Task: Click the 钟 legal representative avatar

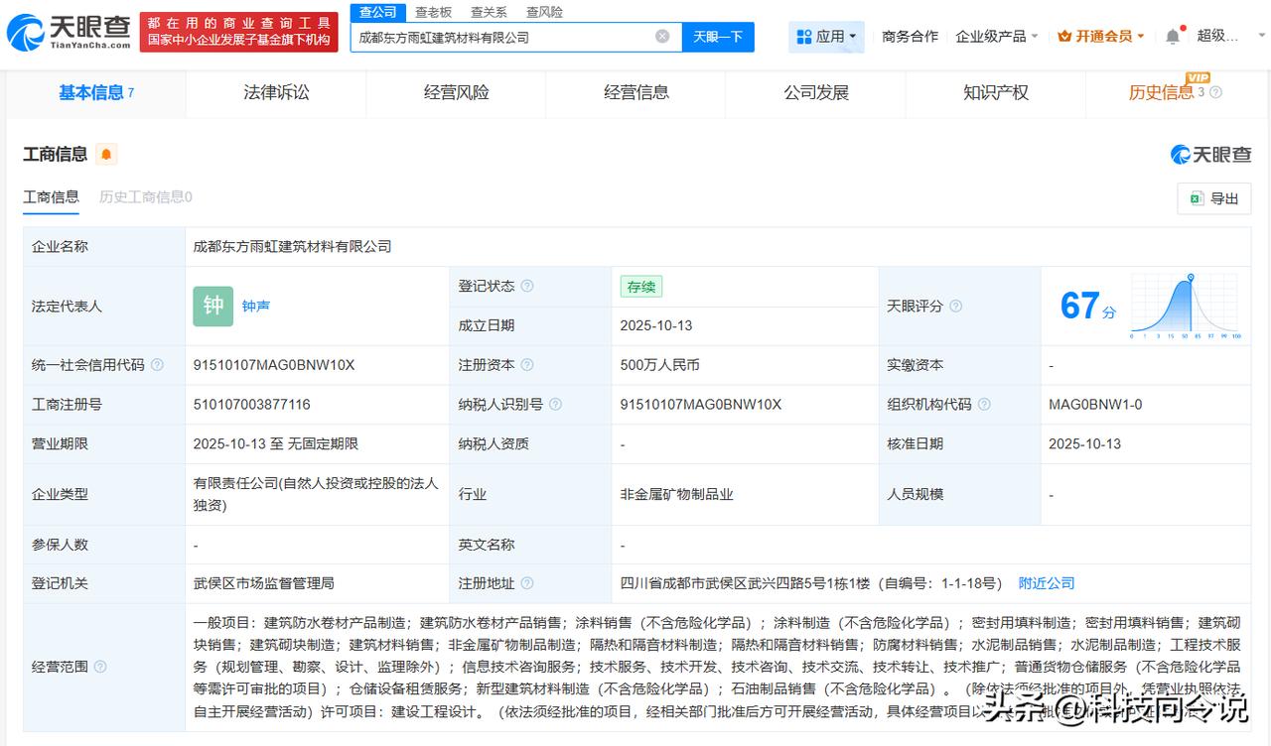Action: pyautogui.click(x=213, y=307)
